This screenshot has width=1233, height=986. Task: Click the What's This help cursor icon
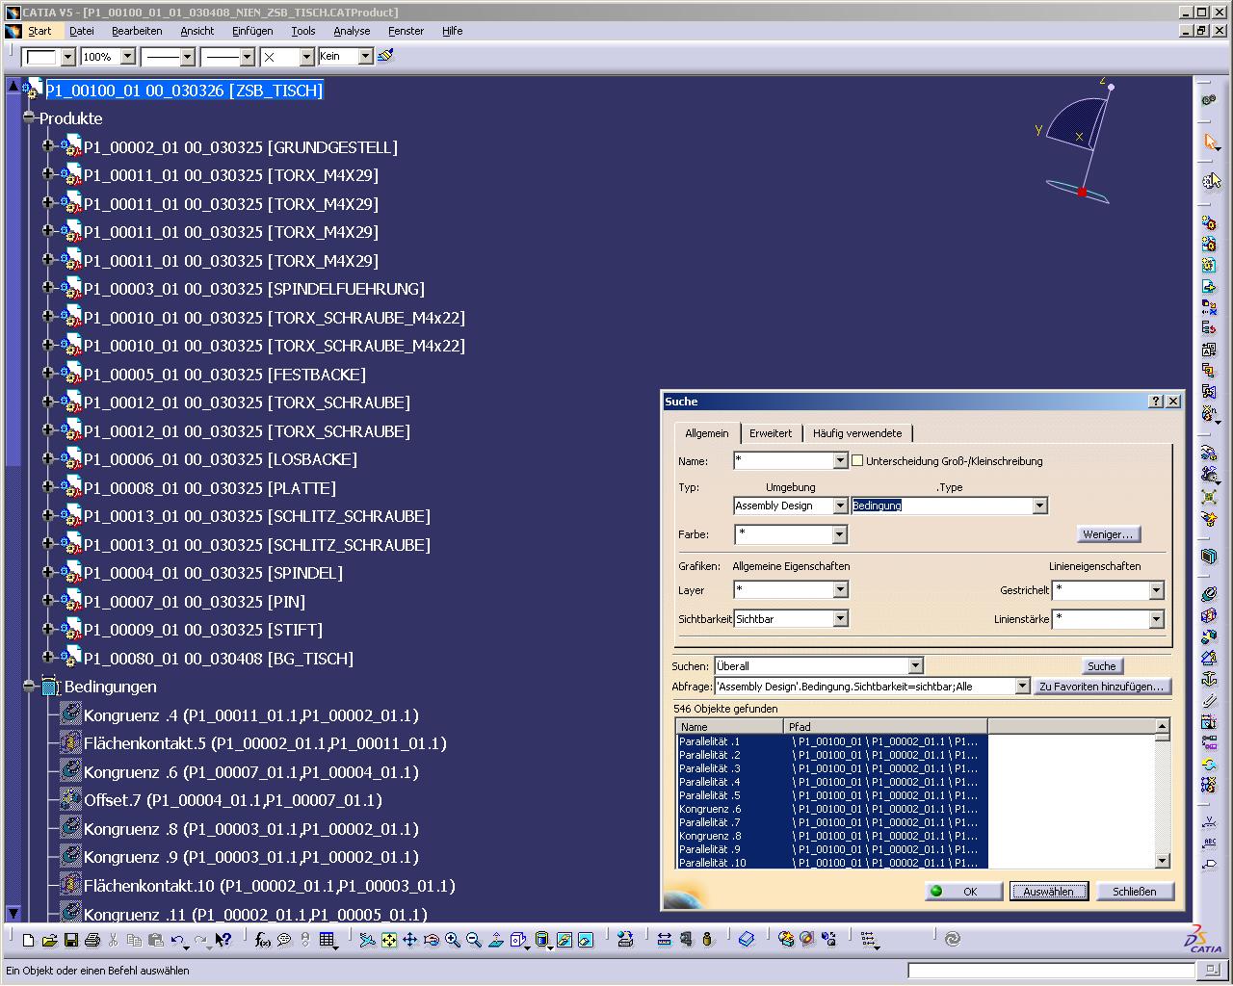223,940
